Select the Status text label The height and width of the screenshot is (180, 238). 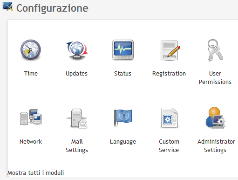point(122,73)
